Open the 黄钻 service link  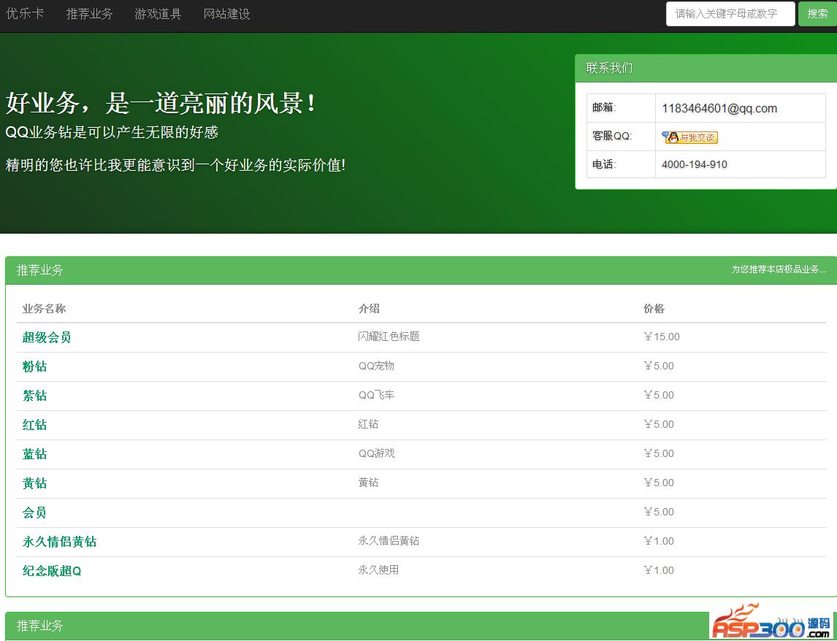tap(34, 483)
